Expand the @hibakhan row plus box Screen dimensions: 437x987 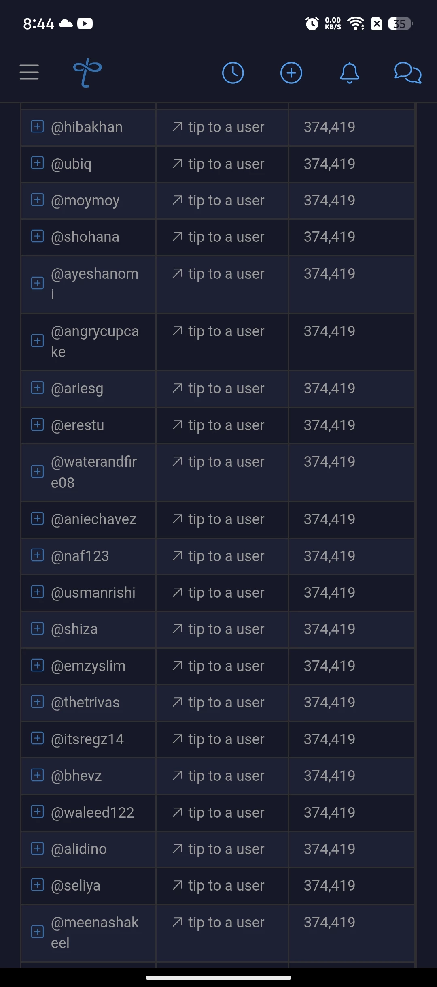pyautogui.click(x=37, y=126)
